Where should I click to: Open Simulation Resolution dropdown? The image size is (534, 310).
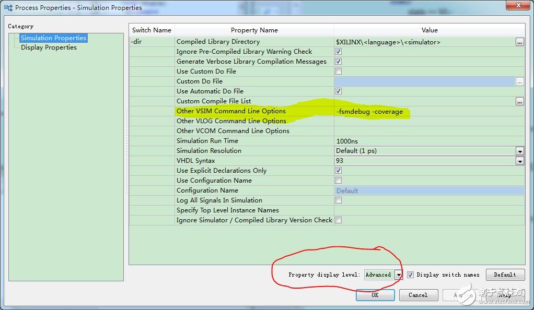point(519,151)
